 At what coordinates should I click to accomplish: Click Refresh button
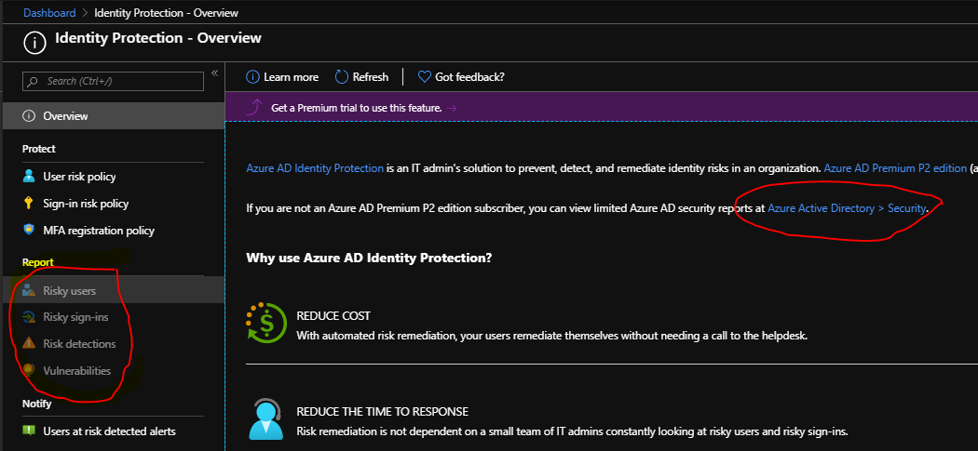coord(361,76)
